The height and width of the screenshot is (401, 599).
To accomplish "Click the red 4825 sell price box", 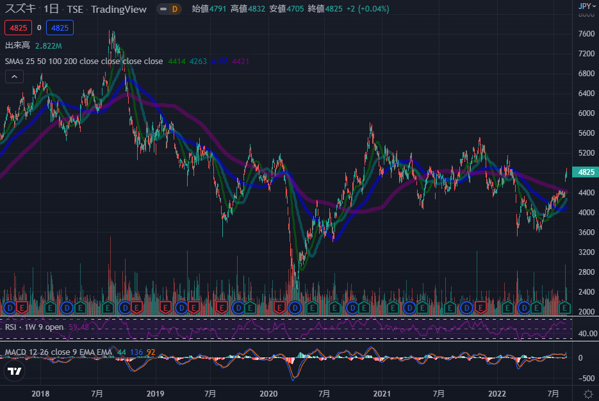I will (19, 28).
